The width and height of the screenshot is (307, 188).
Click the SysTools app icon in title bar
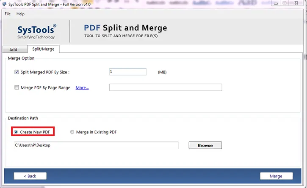click(4, 4)
